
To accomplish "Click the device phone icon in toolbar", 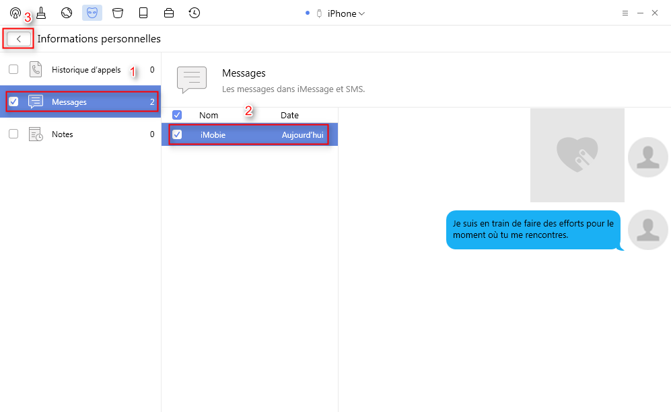I will click(143, 13).
